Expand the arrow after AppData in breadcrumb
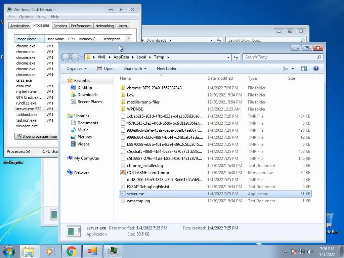The image size is (344, 258). 133,57
